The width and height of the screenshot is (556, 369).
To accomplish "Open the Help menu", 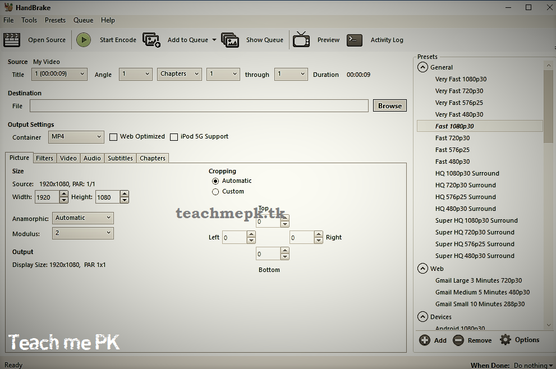I will point(108,20).
